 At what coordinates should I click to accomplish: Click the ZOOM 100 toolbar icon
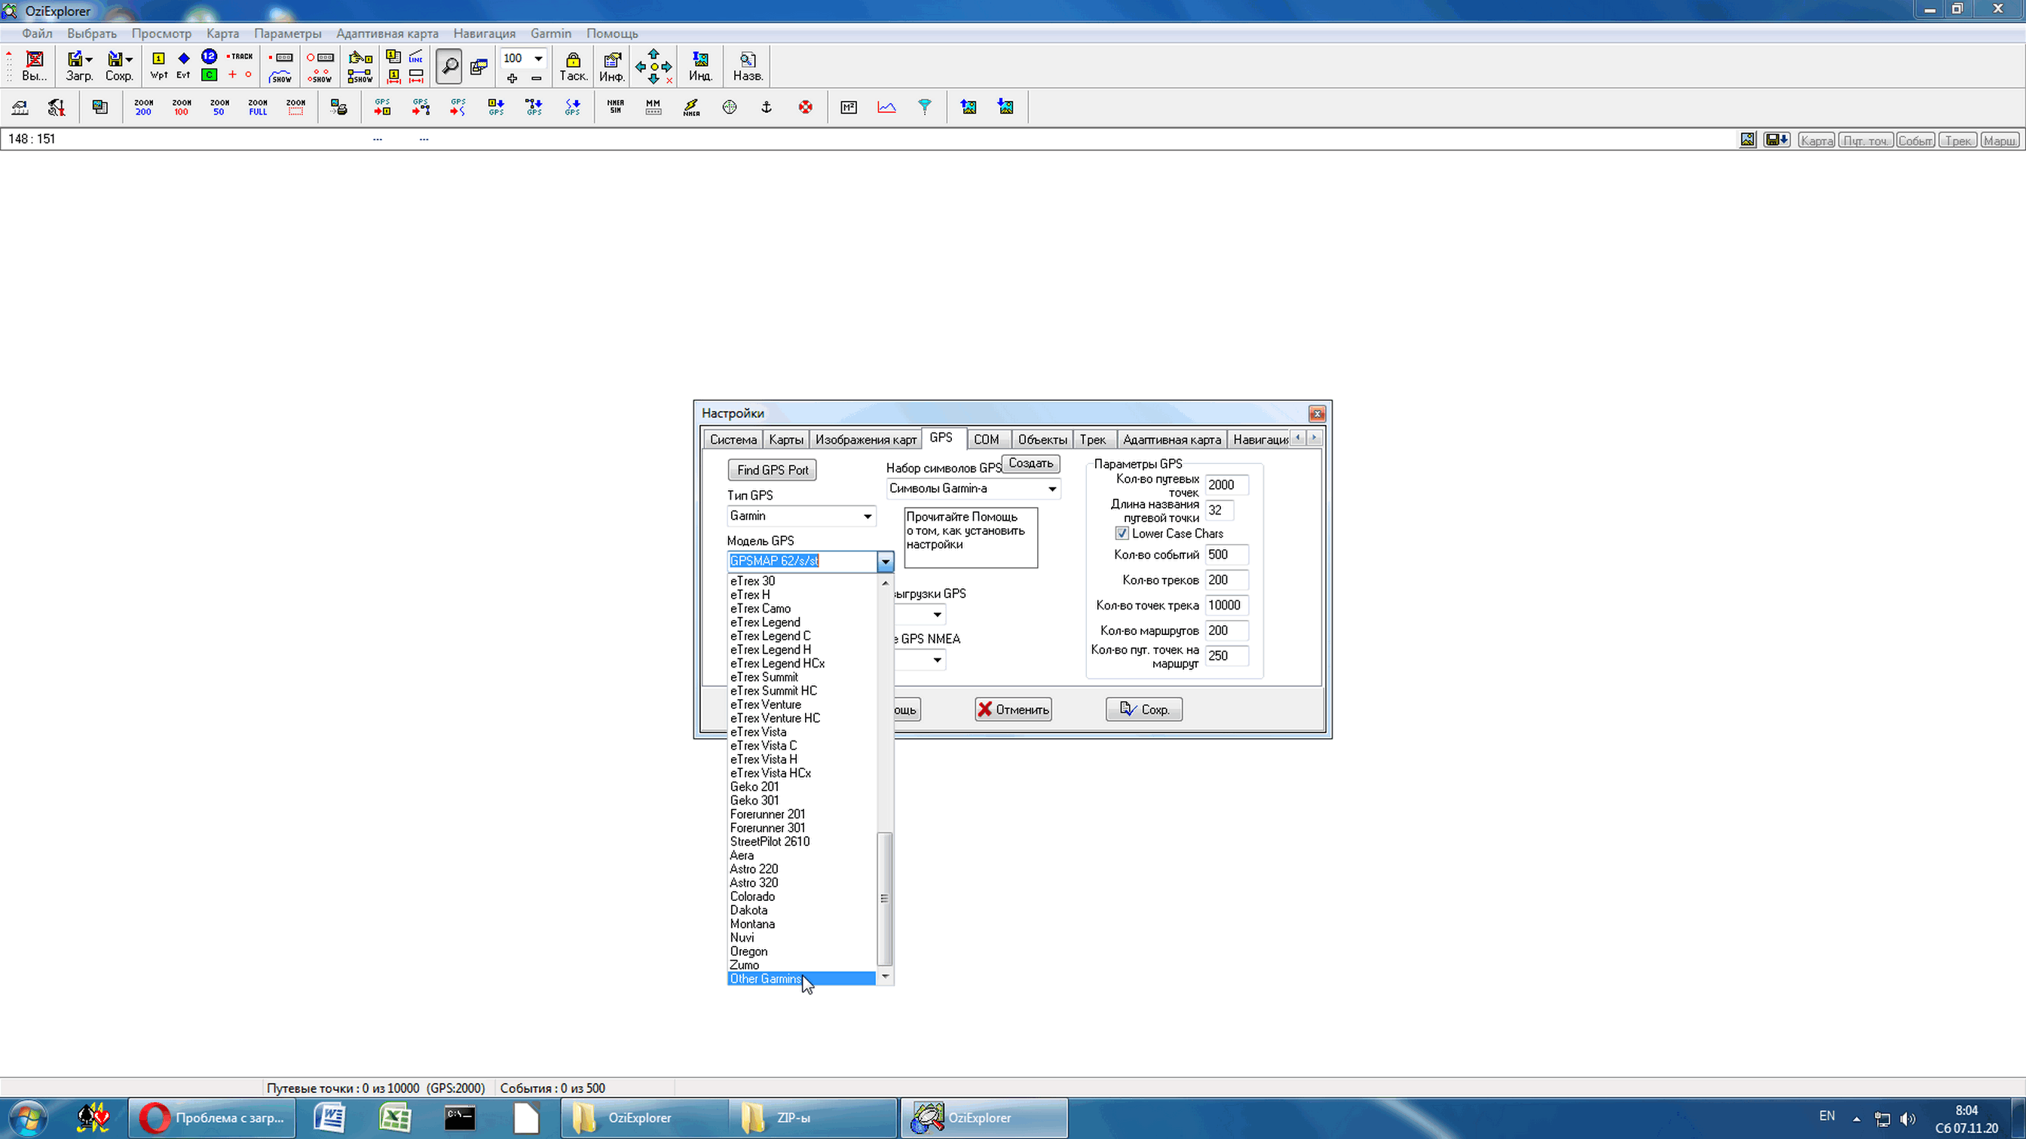point(182,107)
